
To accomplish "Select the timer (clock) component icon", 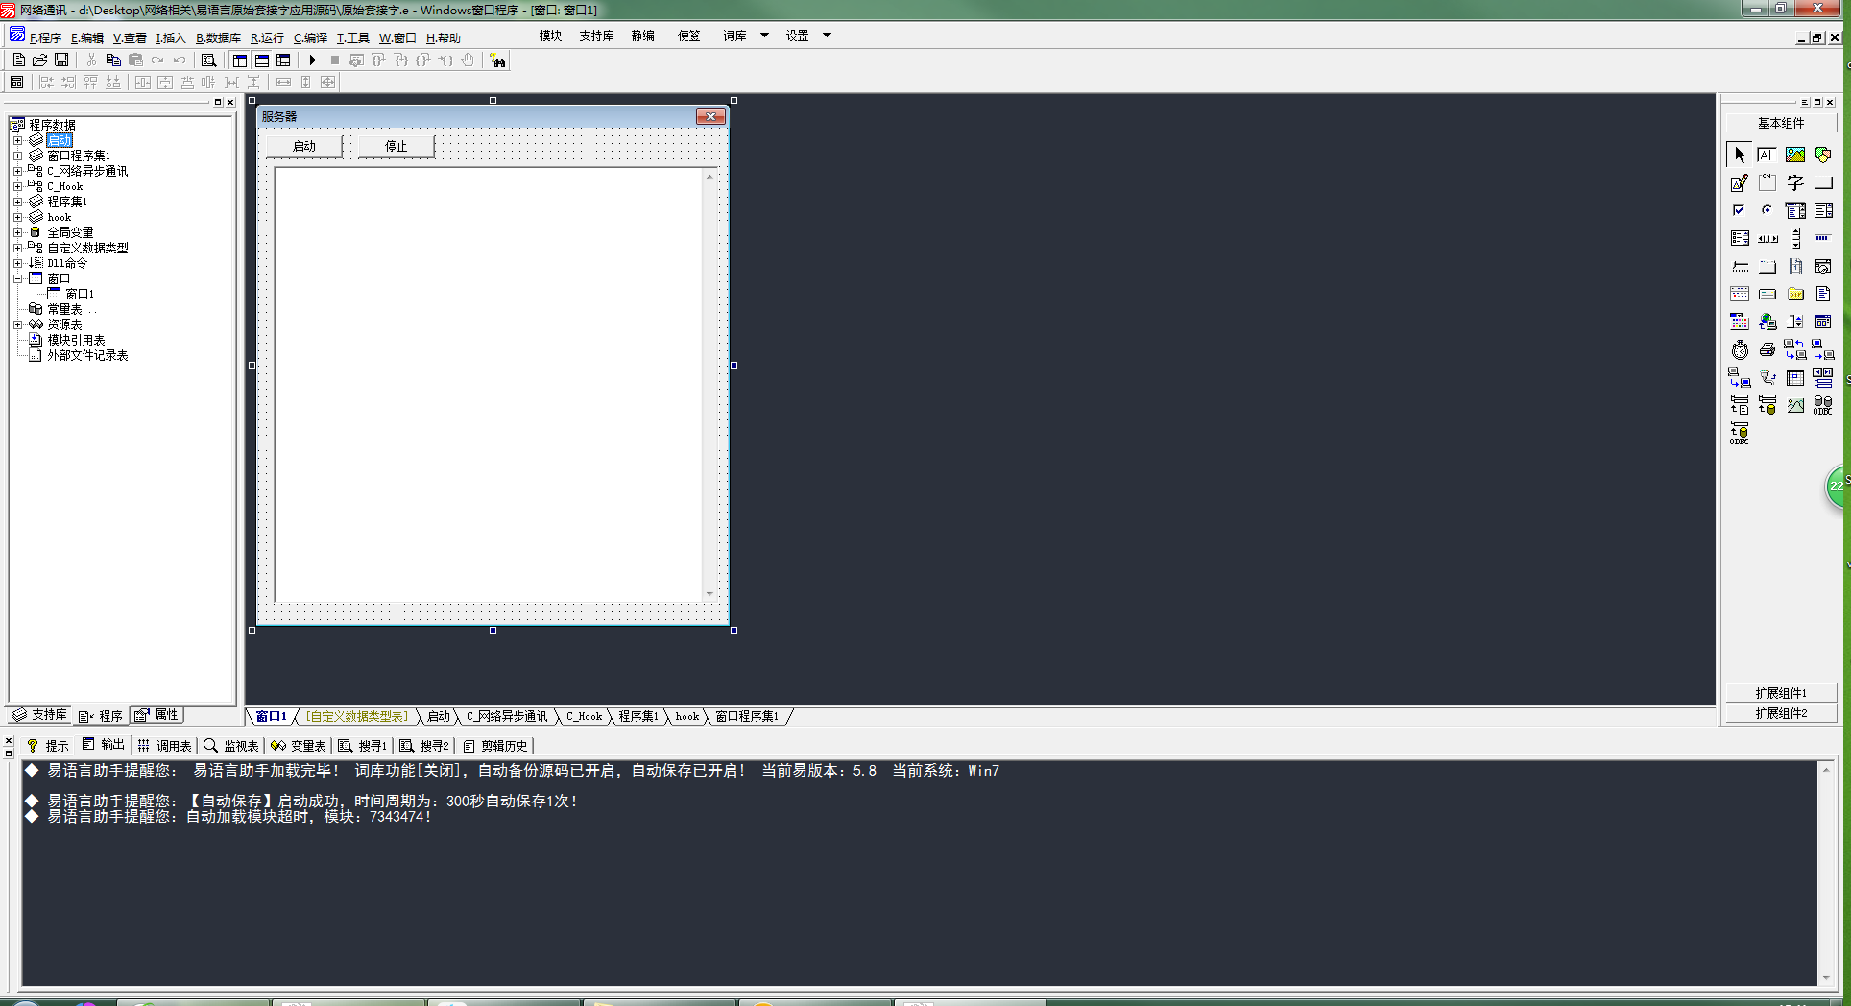I will pyautogui.click(x=1740, y=350).
